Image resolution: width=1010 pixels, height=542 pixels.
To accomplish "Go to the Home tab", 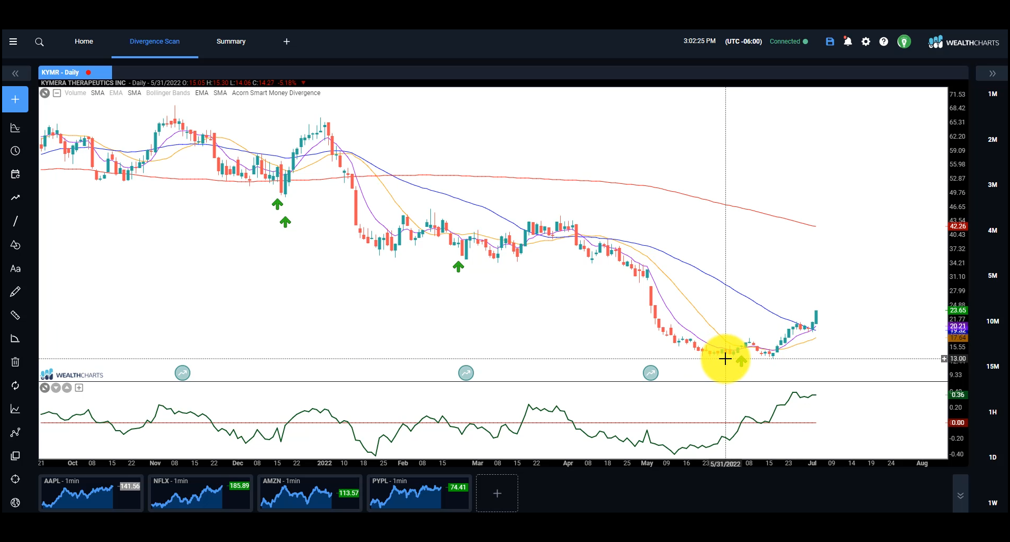I will (84, 41).
